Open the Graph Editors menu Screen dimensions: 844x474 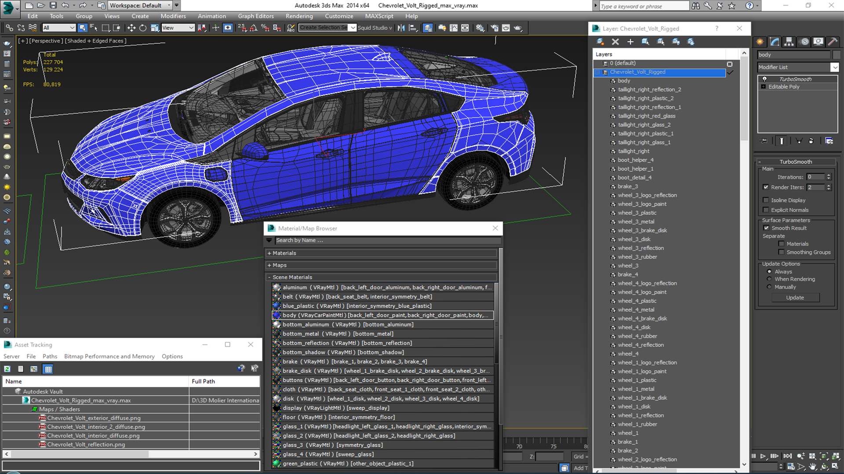click(256, 16)
